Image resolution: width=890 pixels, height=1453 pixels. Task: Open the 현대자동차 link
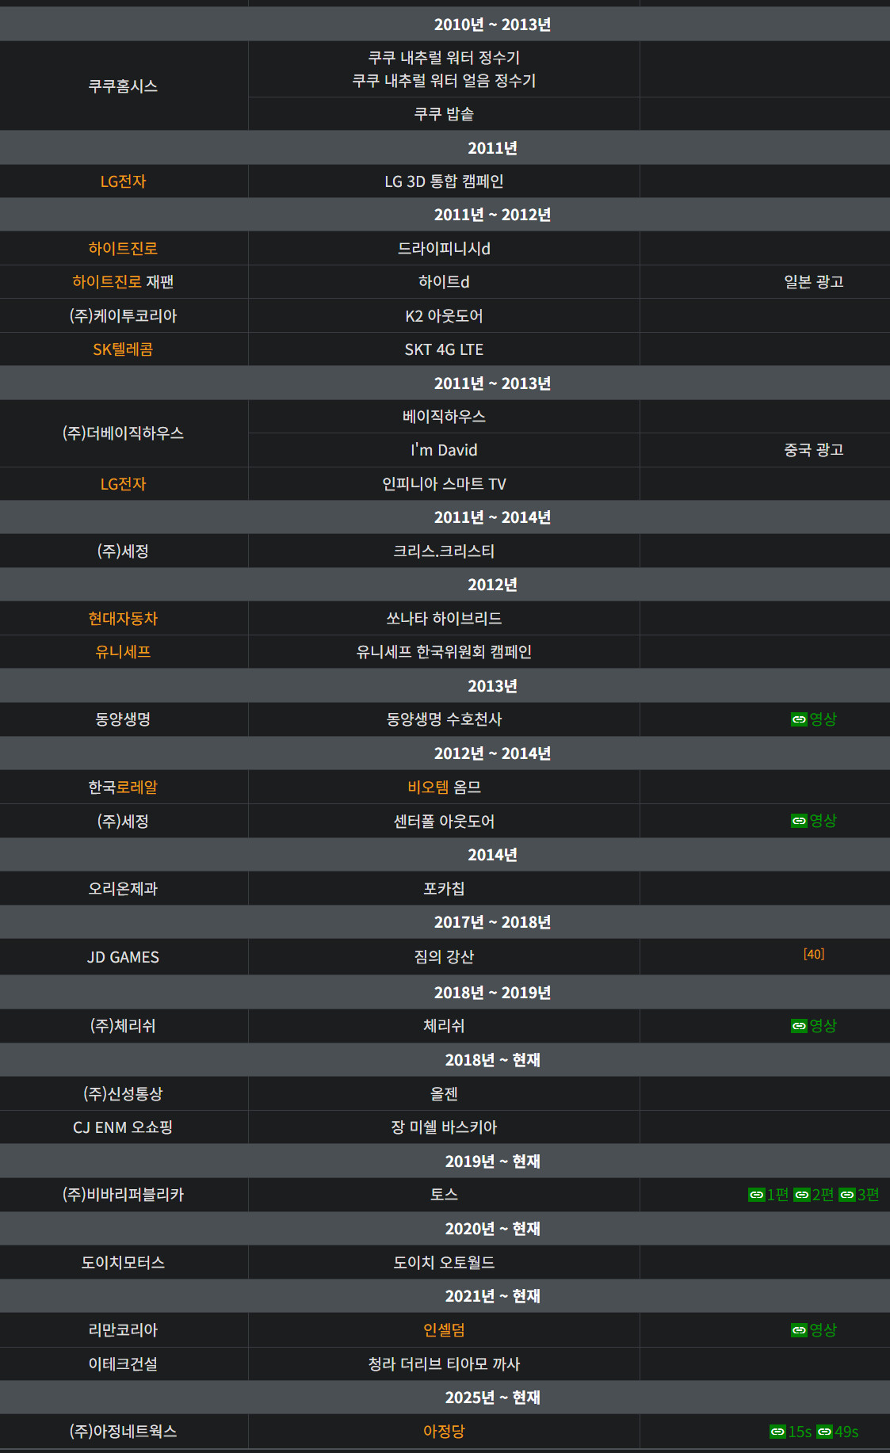[x=123, y=619]
